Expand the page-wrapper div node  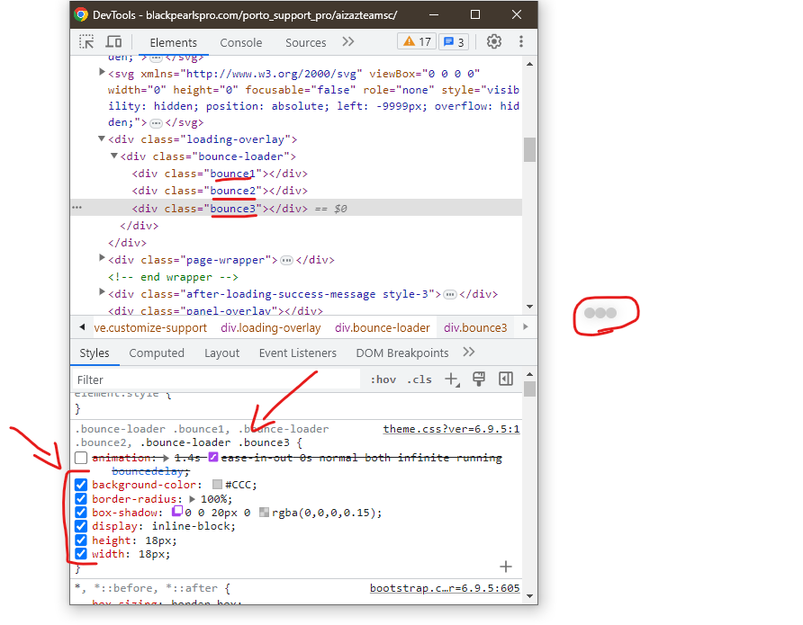[x=102, y=258]
